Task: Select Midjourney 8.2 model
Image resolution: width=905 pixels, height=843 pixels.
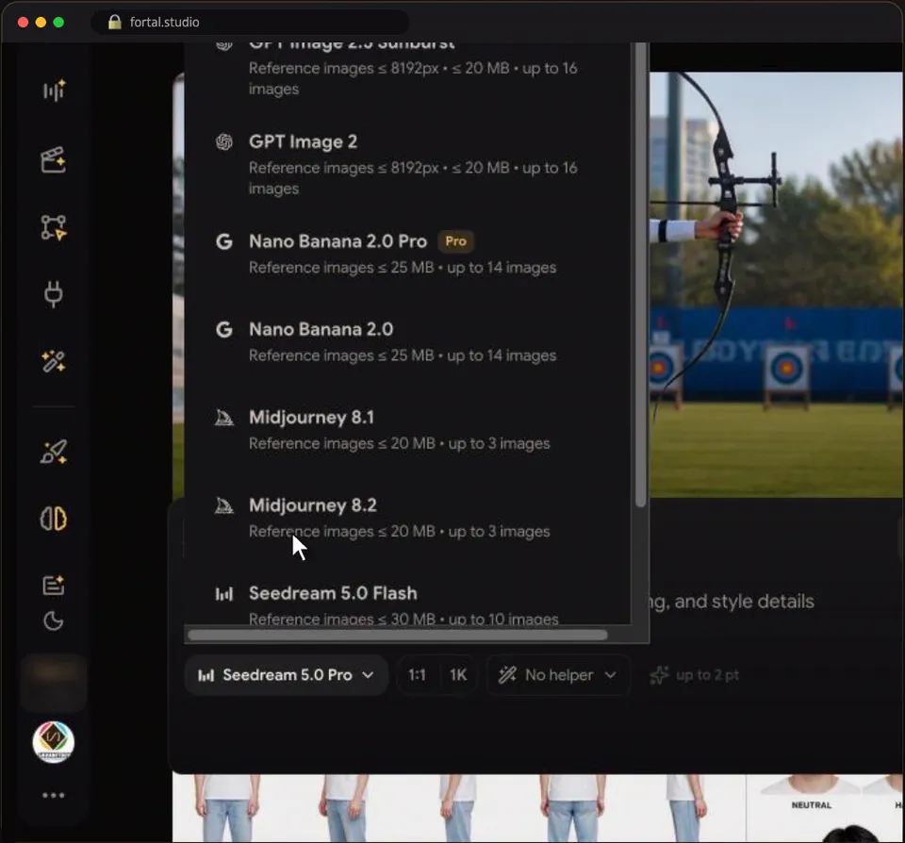Action: click(x=407, y=518)
